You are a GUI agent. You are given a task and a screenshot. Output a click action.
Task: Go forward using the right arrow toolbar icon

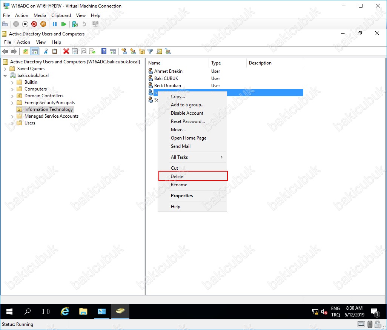click(14, 51)
